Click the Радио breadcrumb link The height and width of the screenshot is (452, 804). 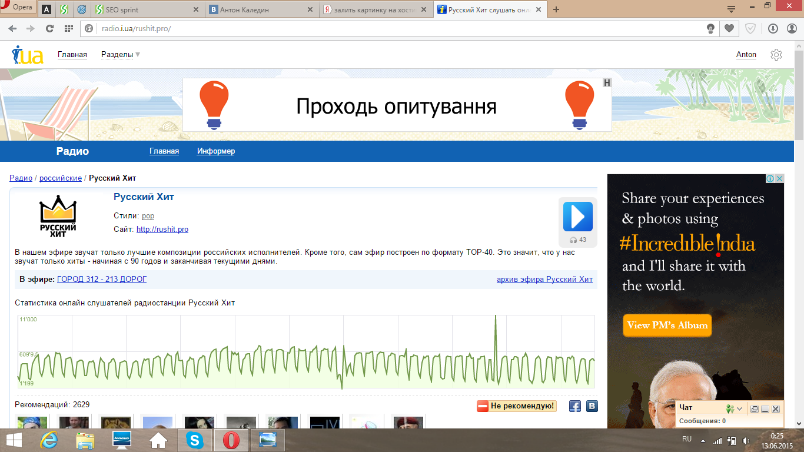(21, 178)
